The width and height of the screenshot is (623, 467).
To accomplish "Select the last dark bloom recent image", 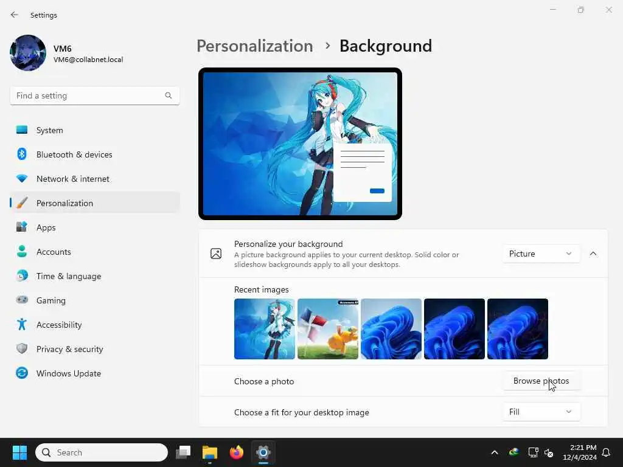I will pos(517,329).
